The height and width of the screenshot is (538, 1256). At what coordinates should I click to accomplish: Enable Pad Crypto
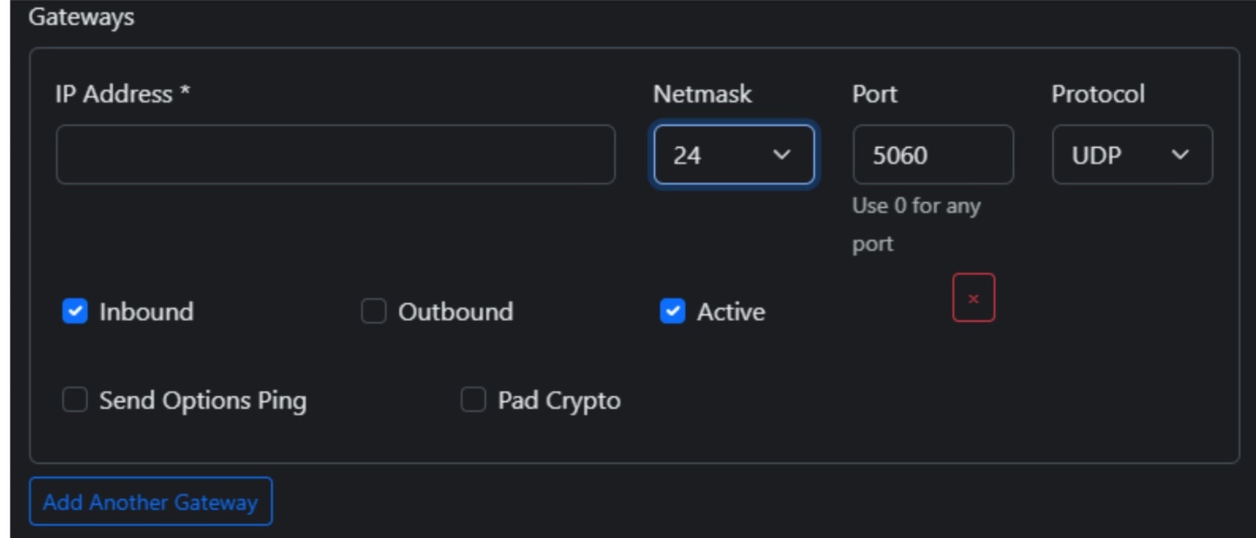coord(472,400)
